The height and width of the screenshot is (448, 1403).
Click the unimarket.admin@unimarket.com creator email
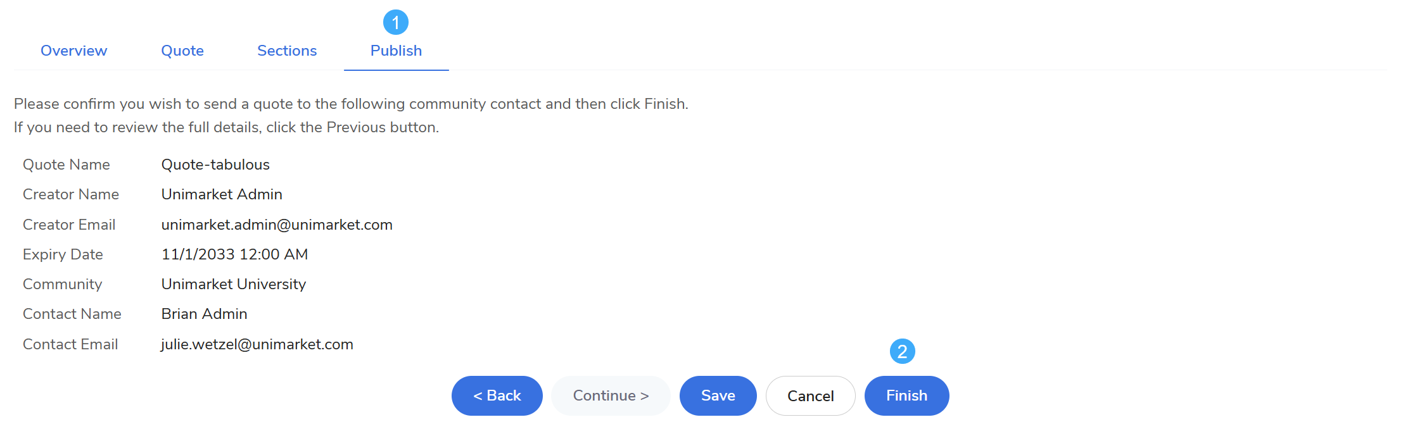click(x=277, y=225)
